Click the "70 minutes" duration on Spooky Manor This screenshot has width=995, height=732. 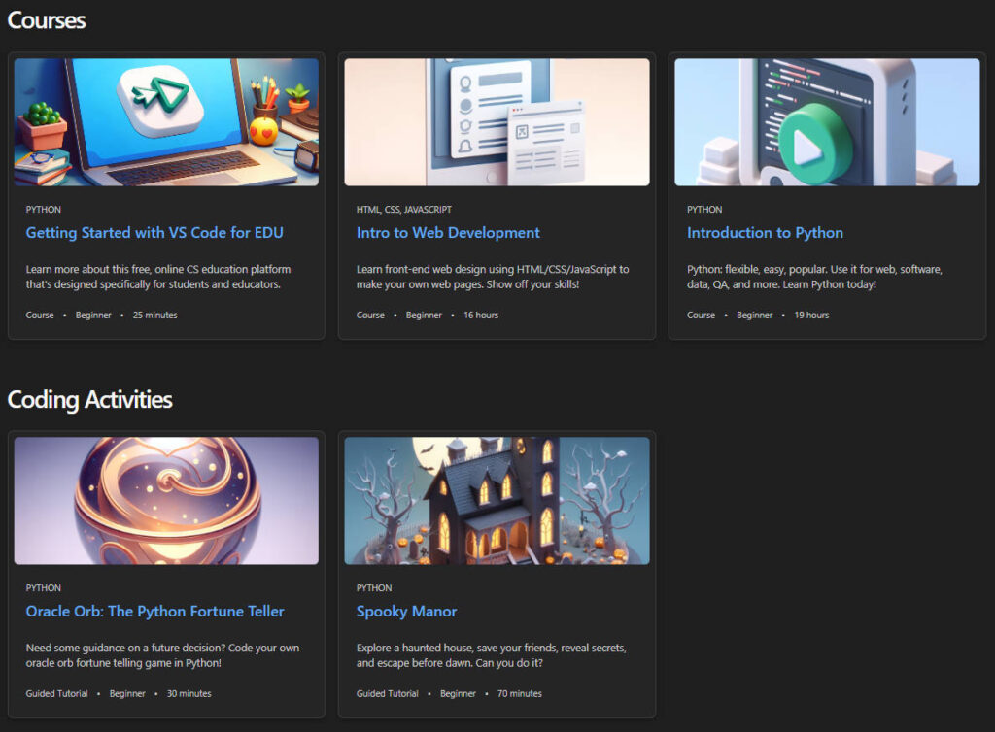click(x=520, y=693)
